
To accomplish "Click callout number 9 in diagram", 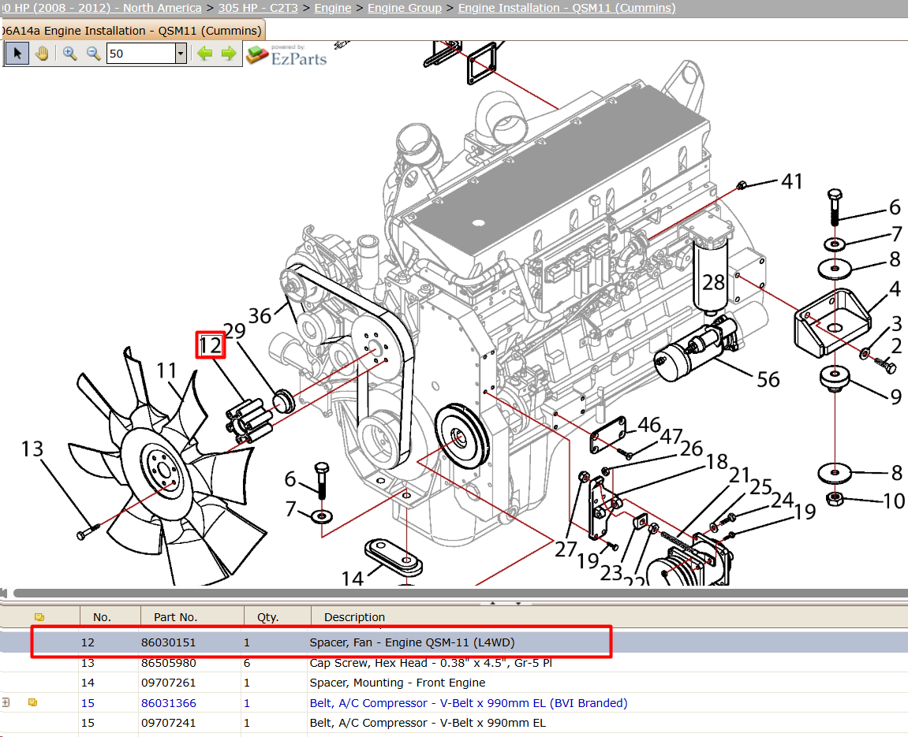I will pos(896,396).
